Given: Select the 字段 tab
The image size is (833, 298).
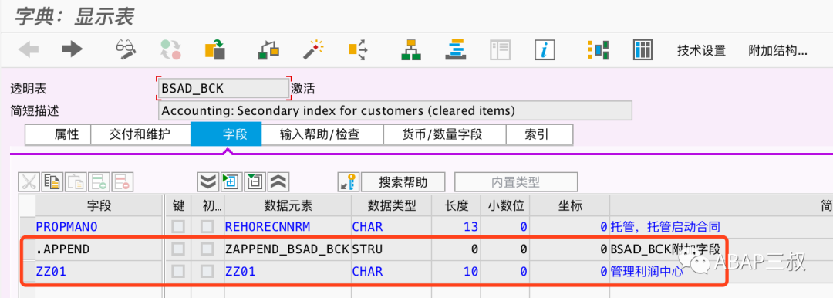Looking at the screenshot, I should pos(226,134).
